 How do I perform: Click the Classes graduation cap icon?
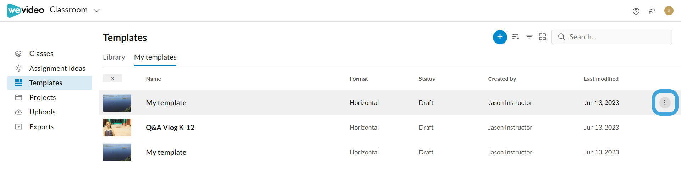pos(18,54)
